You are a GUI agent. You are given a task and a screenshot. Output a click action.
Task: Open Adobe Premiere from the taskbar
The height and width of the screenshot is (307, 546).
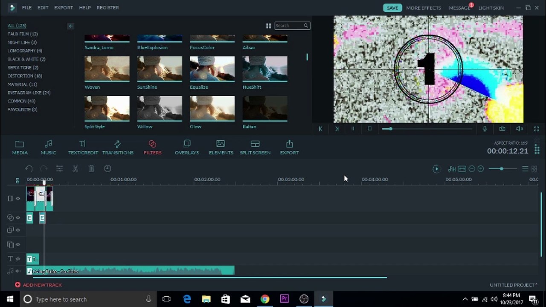[x=284, y=299]
